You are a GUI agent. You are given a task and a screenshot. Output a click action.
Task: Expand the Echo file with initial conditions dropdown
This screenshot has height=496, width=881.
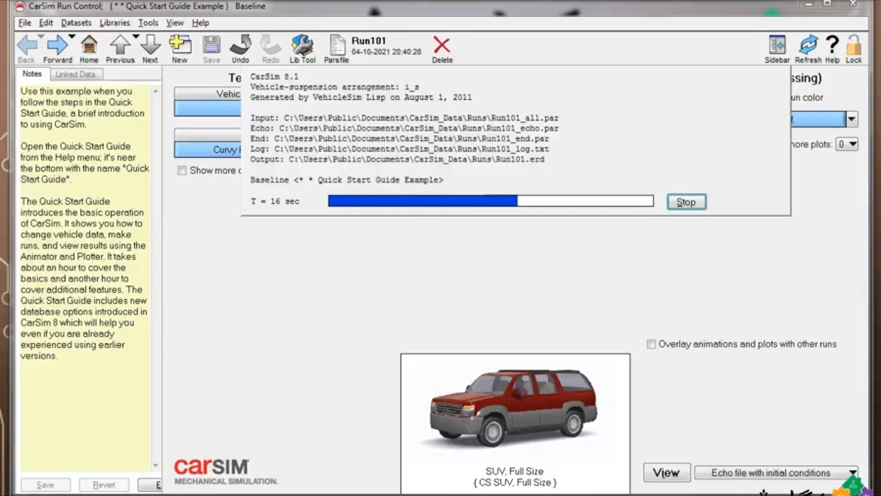pos(852,473)
